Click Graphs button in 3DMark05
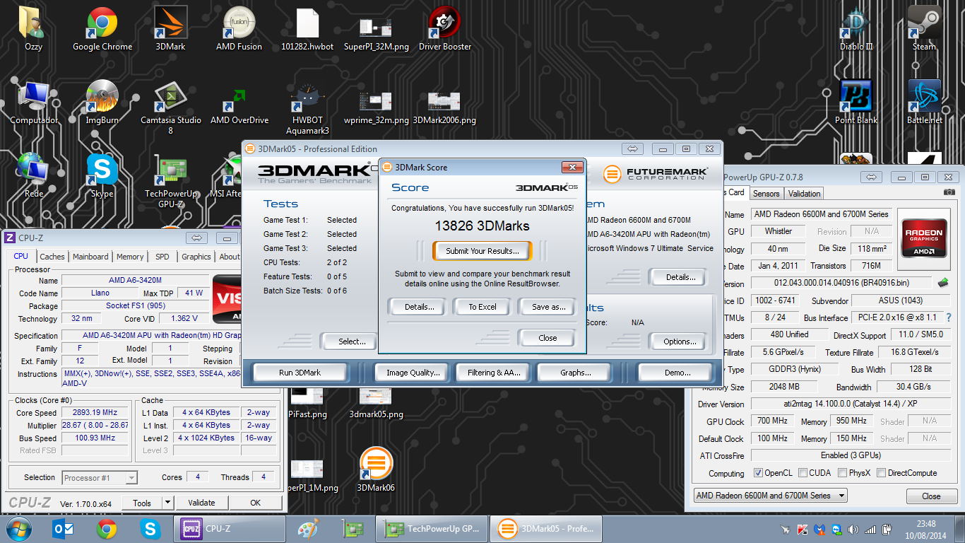Viewport: 965px width, 543px height. pos(575,373)
